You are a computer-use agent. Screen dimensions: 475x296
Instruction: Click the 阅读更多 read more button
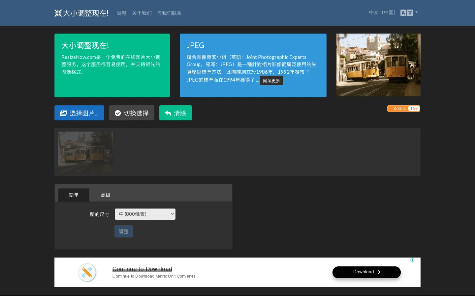point(271,81)
